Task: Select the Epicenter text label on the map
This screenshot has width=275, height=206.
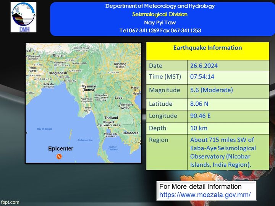Action: tap(60, 148)
